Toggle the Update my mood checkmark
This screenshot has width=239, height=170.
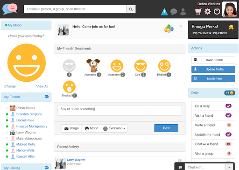click(228, 135)
